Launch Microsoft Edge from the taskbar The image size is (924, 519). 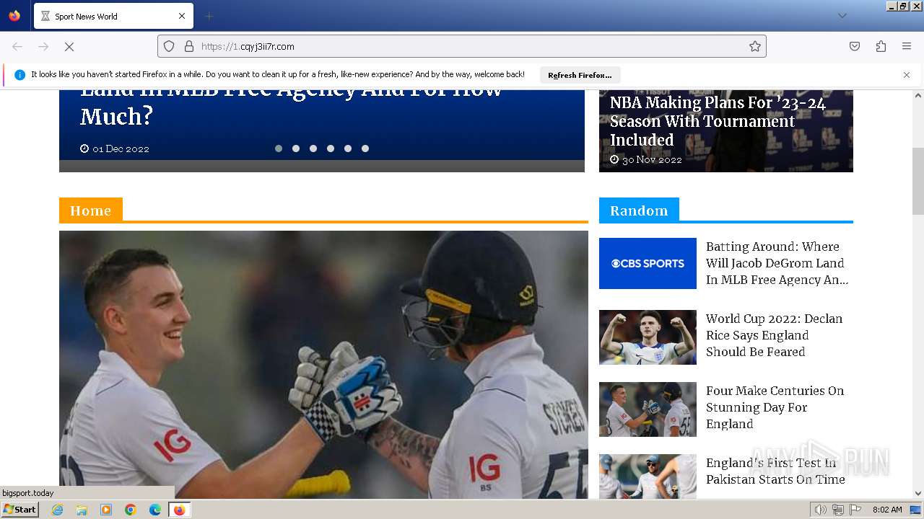pos(155,510)
